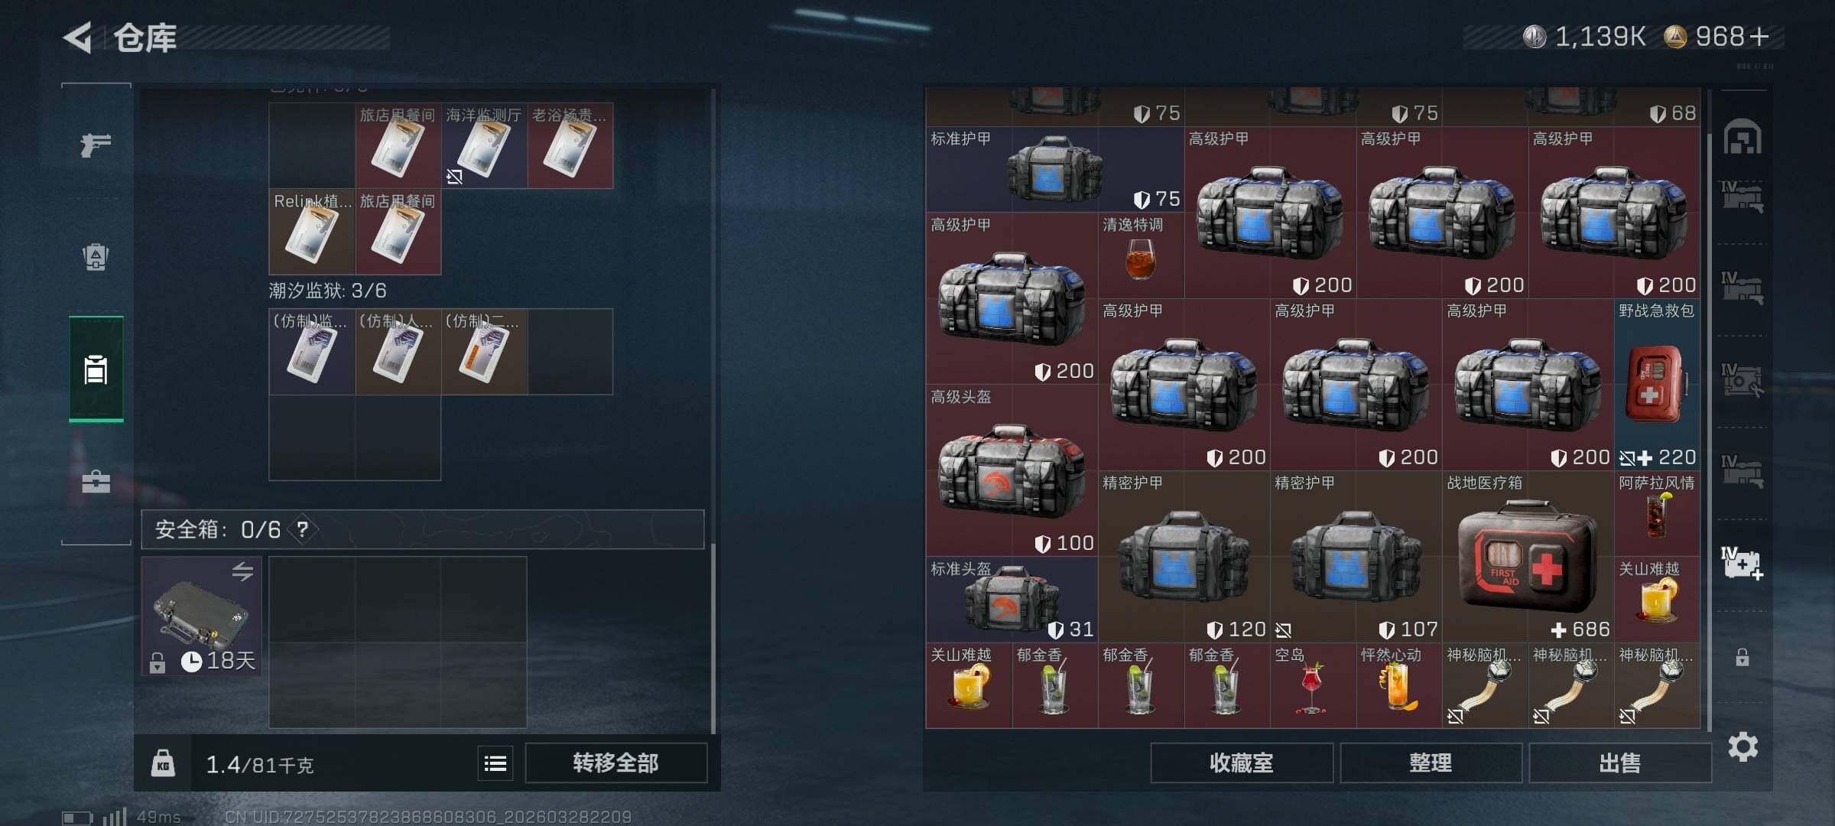Click the 转移全部 button
The image size is (1835, 826).
pos(615,763)
